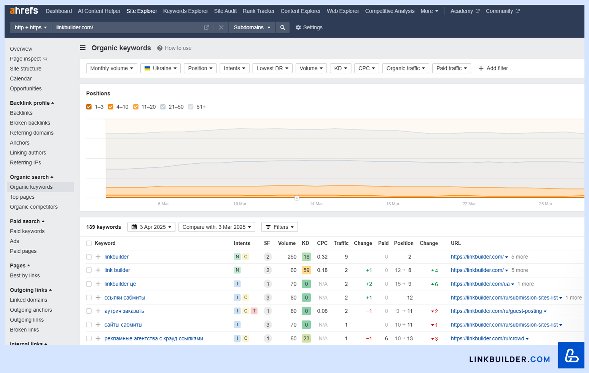Click the Page inspect magnifier icon

tap(45, 59)
